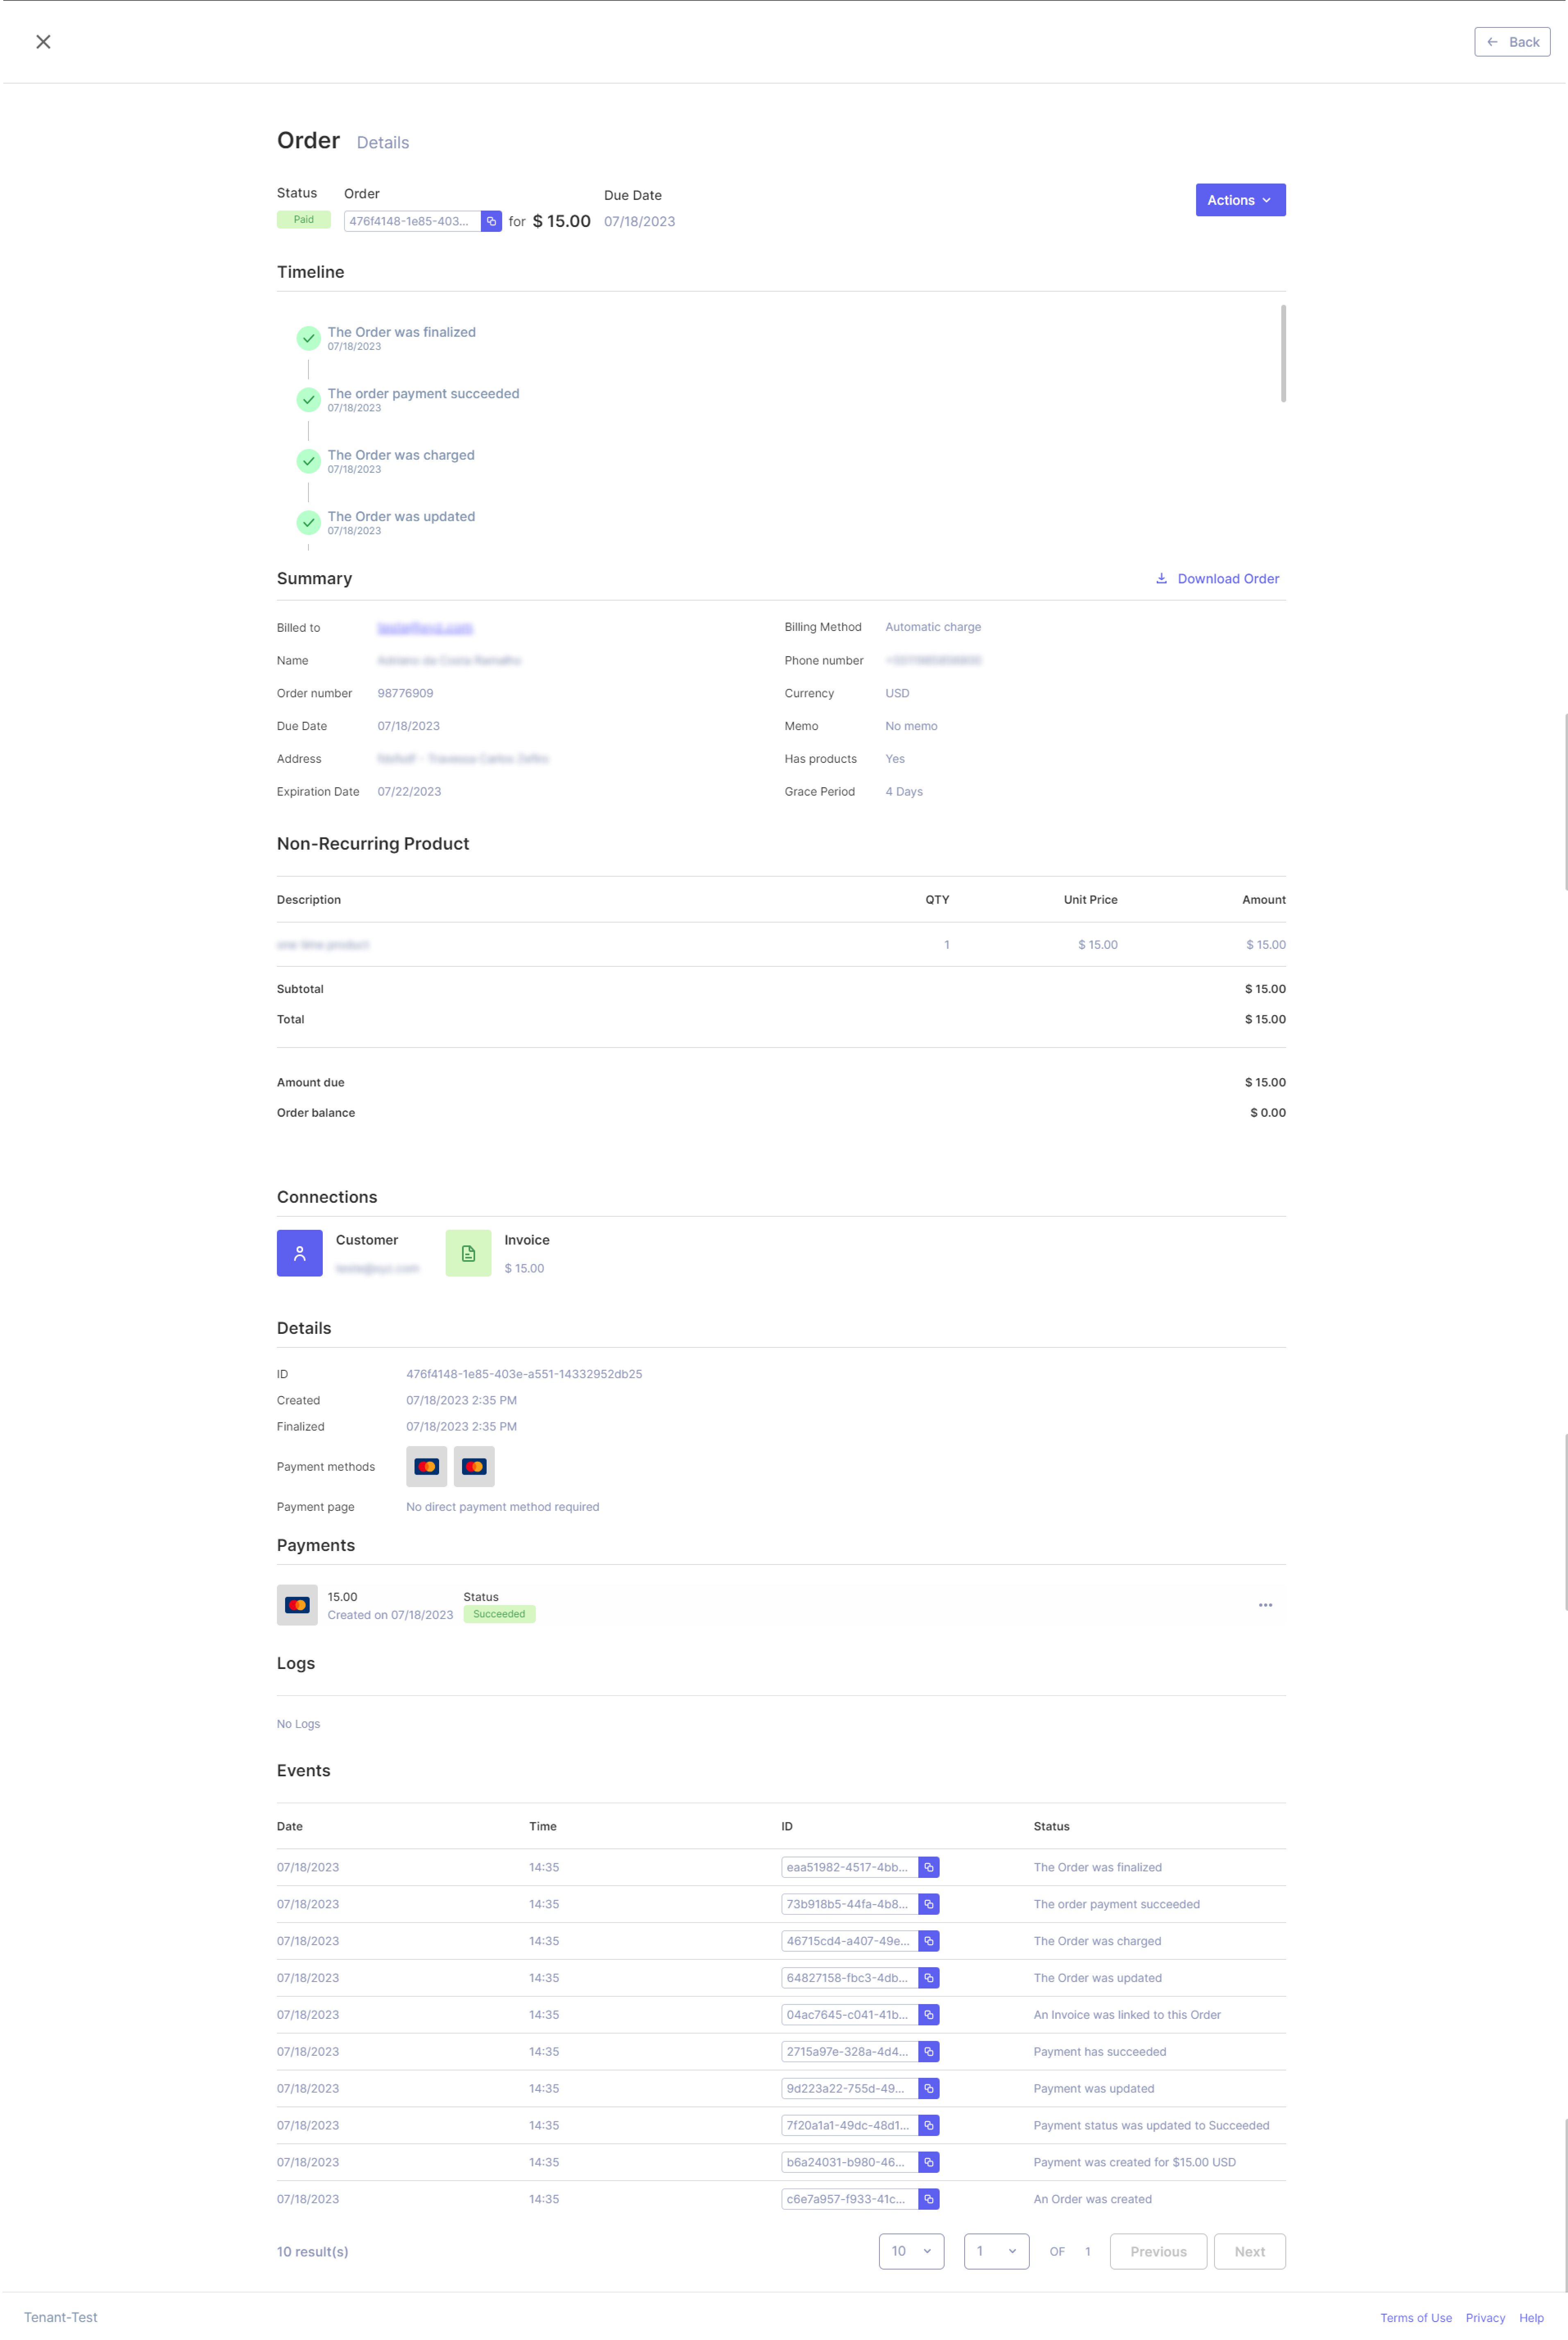
Task: Click event ID field c6e7a957-f933-41c...
Action: 849,2199
